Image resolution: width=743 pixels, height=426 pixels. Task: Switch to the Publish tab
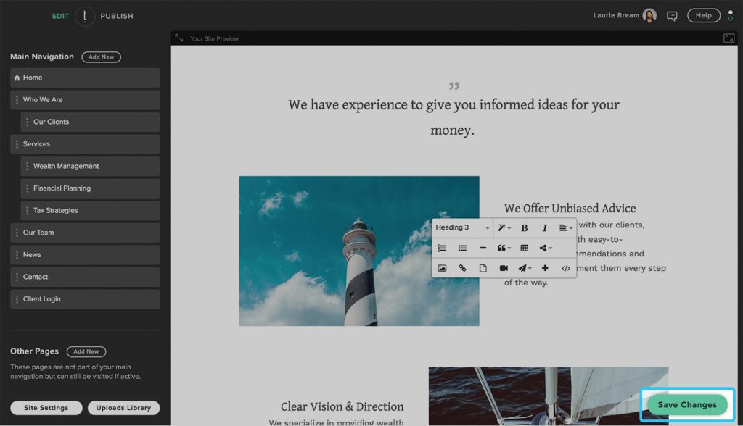click(x=117, y=16)
